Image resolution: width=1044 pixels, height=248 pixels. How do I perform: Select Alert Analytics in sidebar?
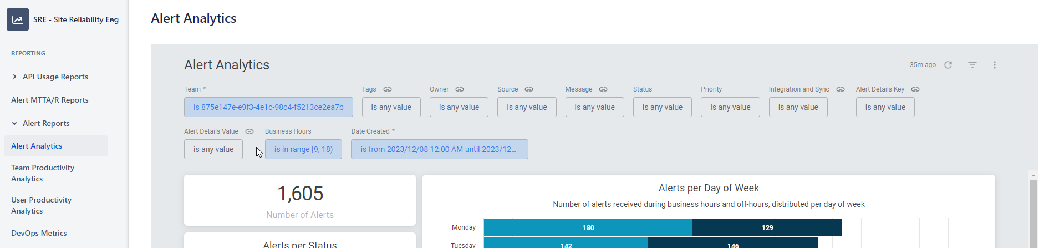click(x=56, y=146)
